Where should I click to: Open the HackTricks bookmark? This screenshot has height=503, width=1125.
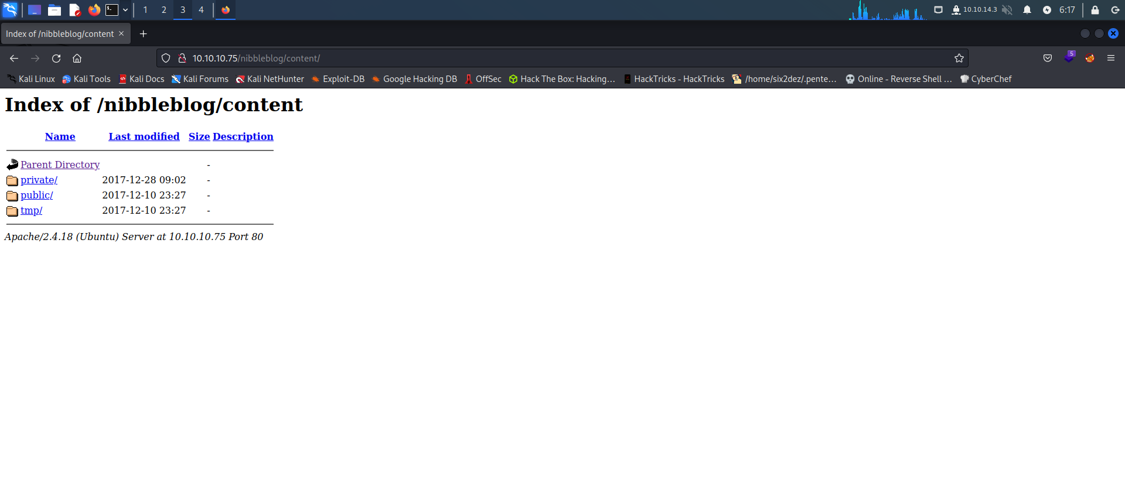click(674, 79)
